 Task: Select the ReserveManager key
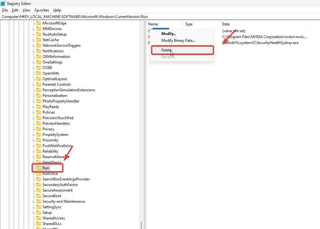click(x=56, y=157)
